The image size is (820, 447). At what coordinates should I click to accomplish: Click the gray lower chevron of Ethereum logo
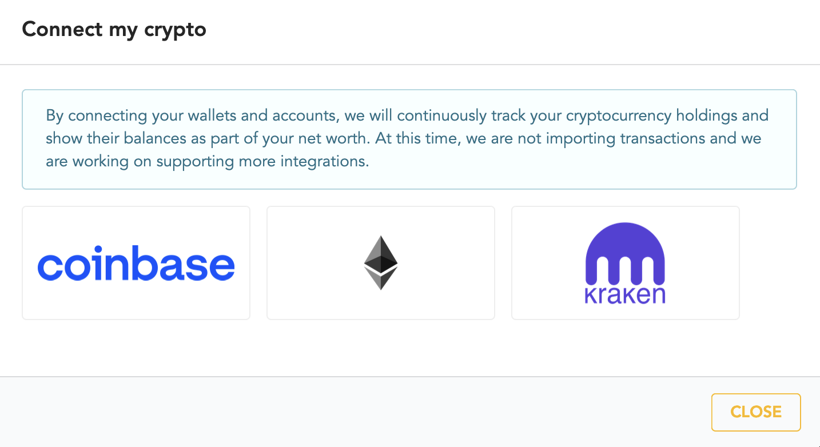click(x=381, y=280)
